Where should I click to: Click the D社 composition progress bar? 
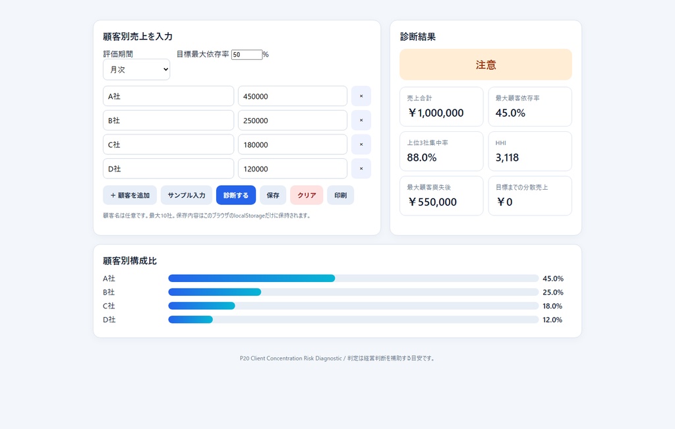(353, 320)
